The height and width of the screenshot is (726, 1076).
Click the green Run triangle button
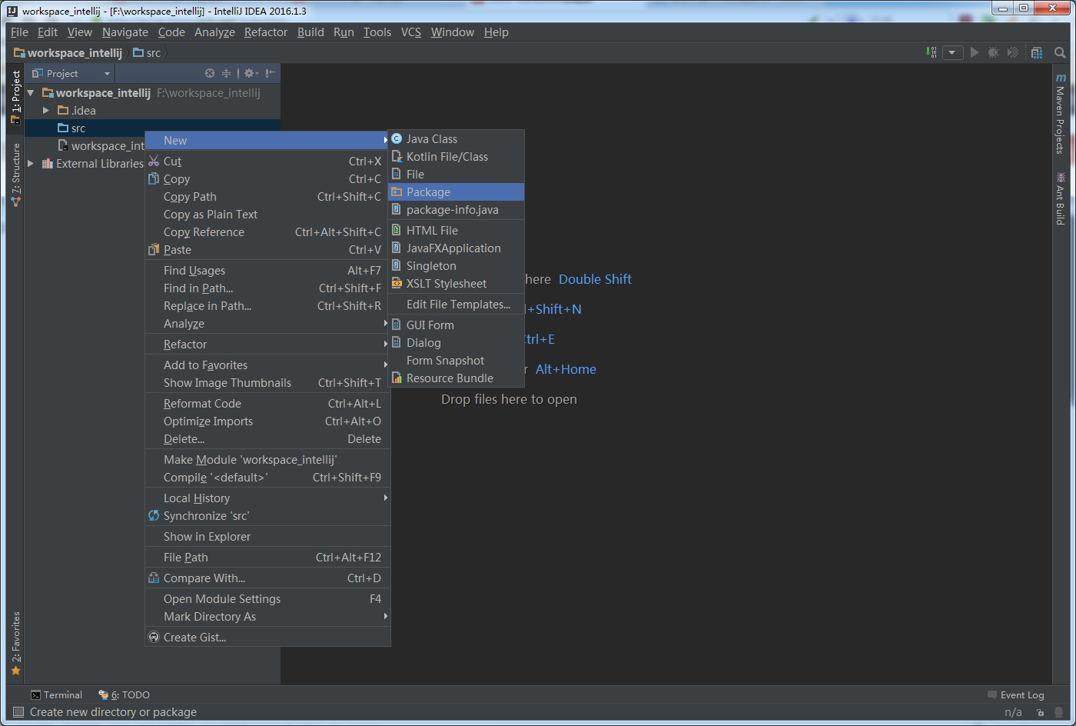975,52
